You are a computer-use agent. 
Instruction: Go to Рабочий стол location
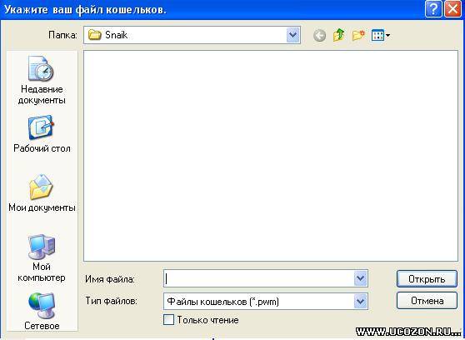42,134
